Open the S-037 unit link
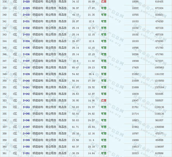 pos(26,61)
